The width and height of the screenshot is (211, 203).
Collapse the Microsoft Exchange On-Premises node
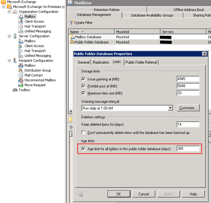pos(3,7)
